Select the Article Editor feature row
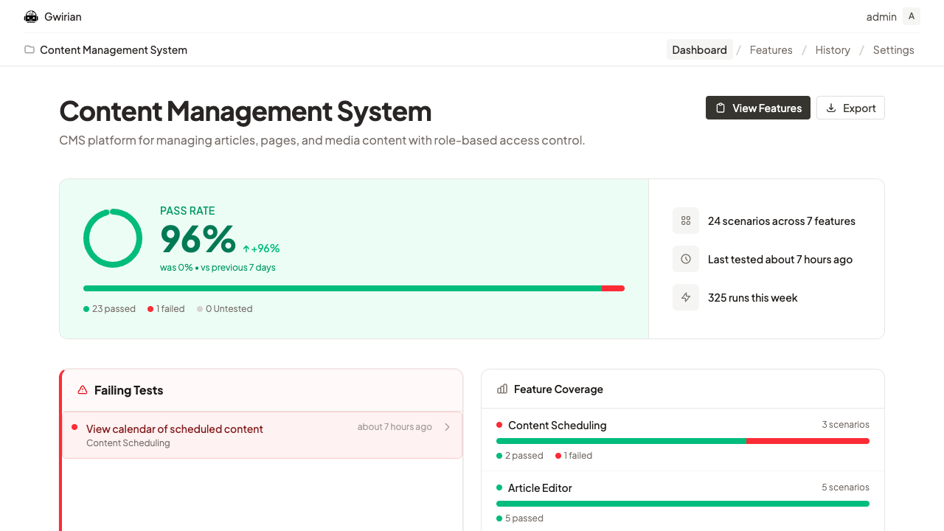Screen dimensions: 944x531 [540, 488]
